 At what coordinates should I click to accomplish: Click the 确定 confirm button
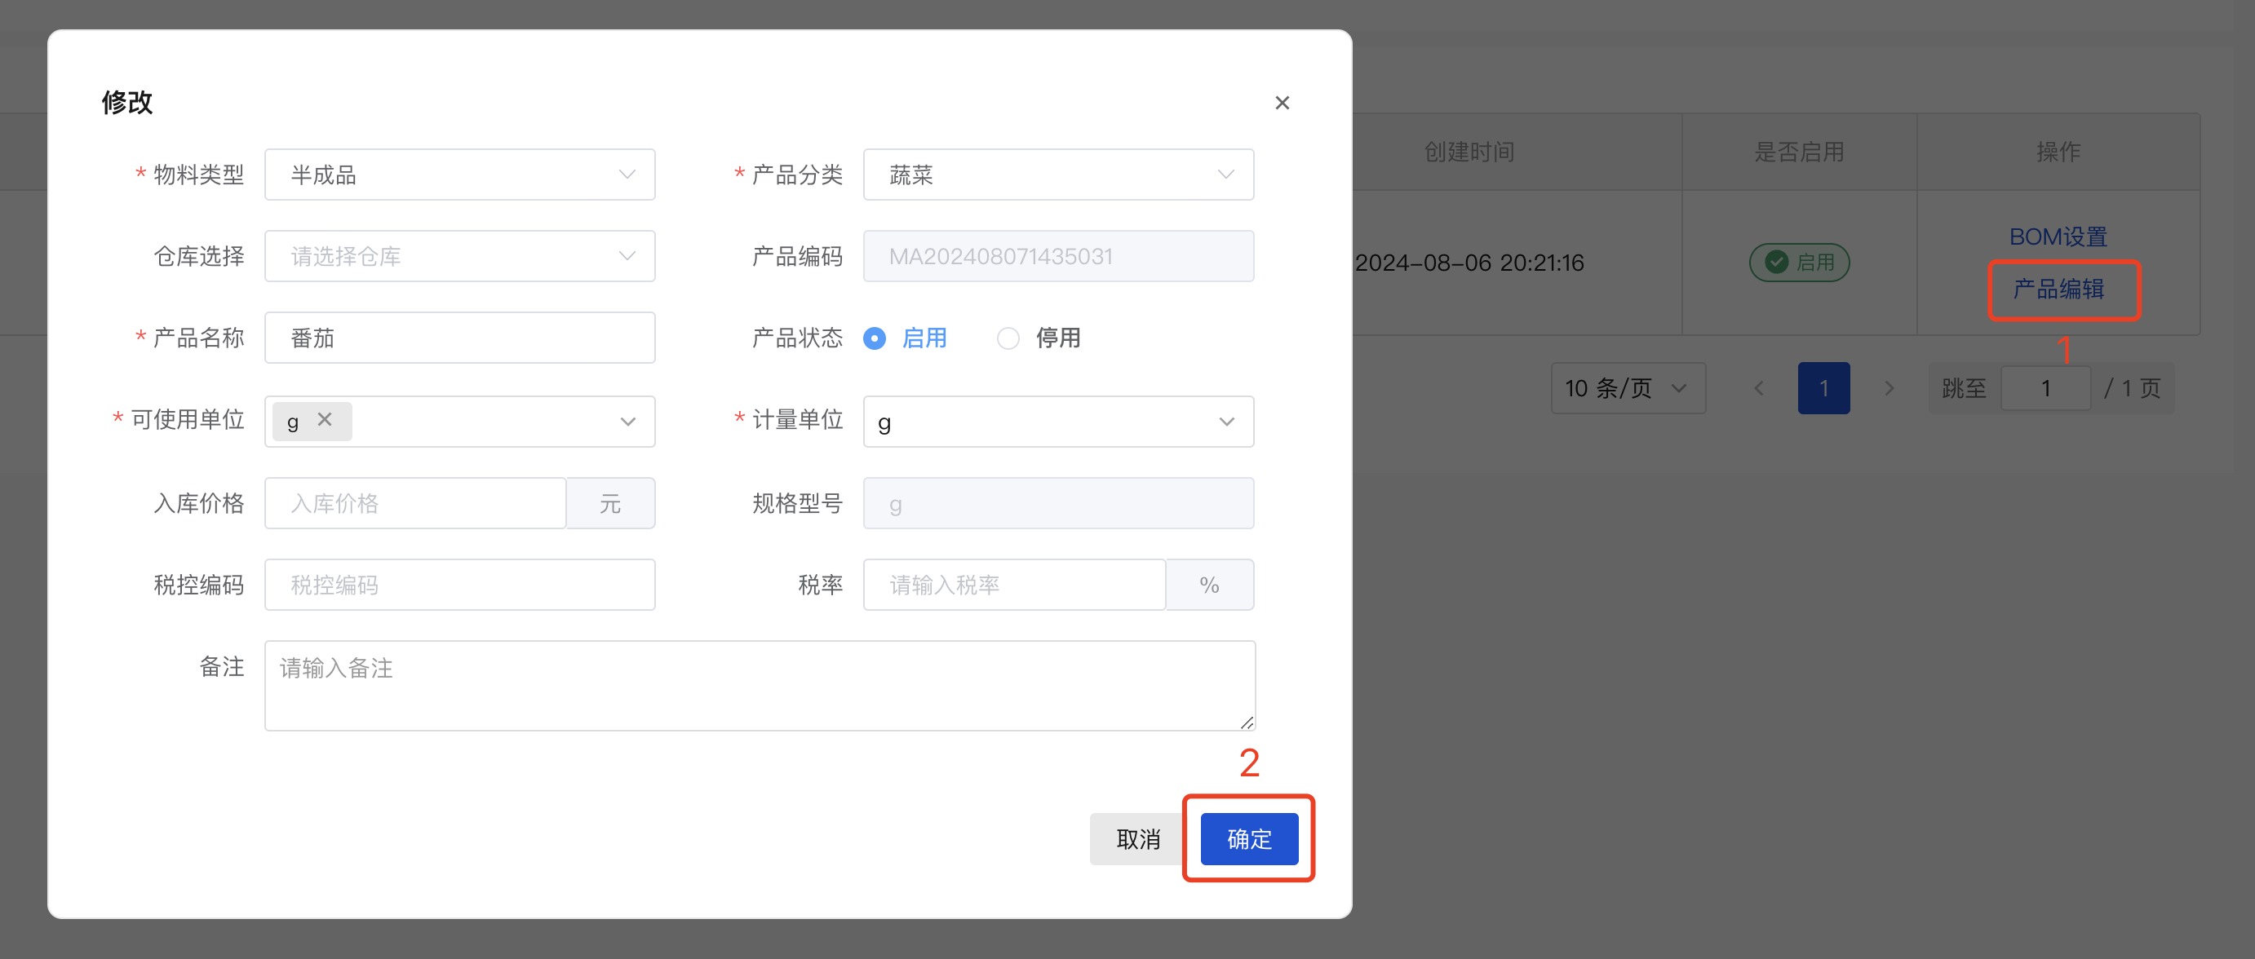click(1248, 838)
